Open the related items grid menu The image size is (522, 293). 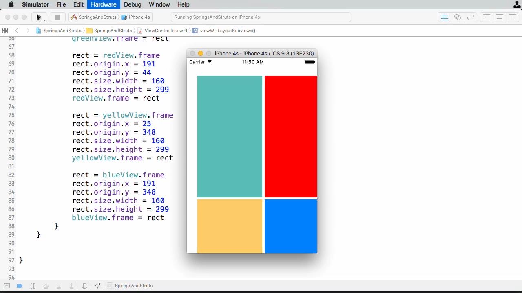(x=5, y=31)
